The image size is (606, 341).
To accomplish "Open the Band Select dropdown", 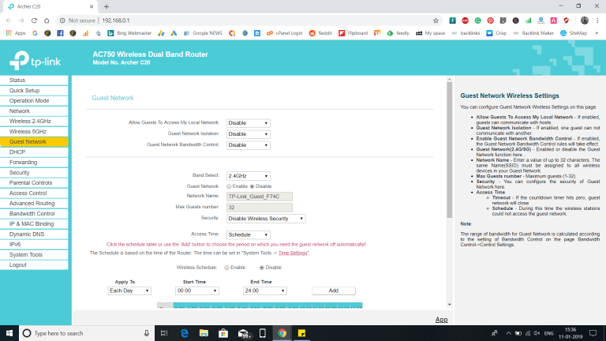I will click(x=248, y=175).
